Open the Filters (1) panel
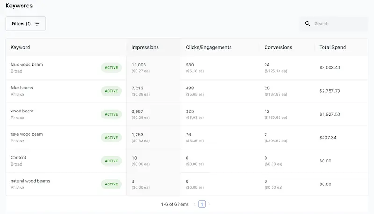 [x=26, y=24]
